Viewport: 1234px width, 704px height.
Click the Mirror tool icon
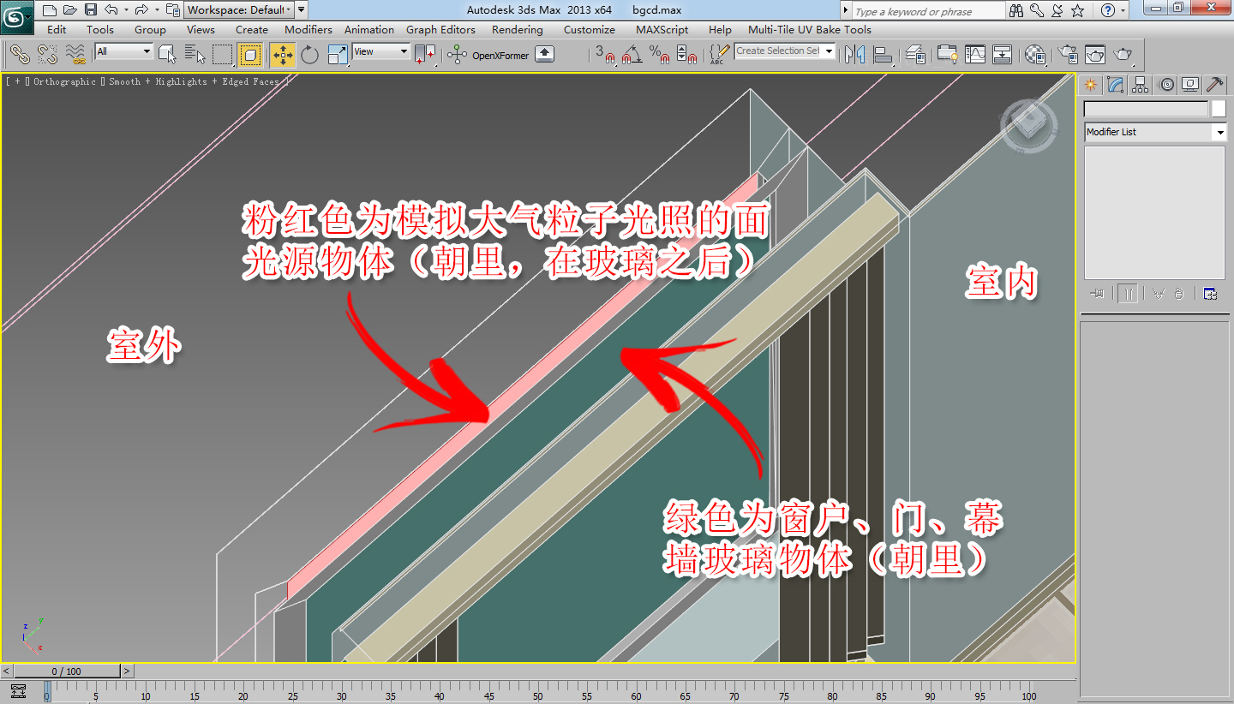click(855, 53)
